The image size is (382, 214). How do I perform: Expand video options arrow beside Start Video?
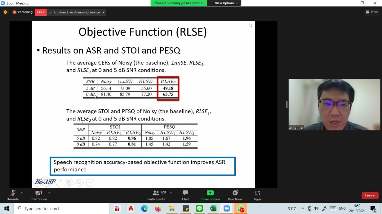tap(49, 193)
